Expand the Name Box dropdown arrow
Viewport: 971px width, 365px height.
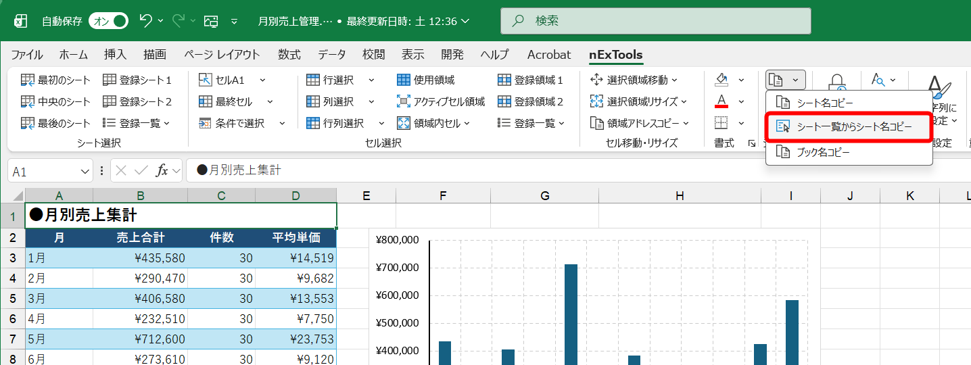85,171
